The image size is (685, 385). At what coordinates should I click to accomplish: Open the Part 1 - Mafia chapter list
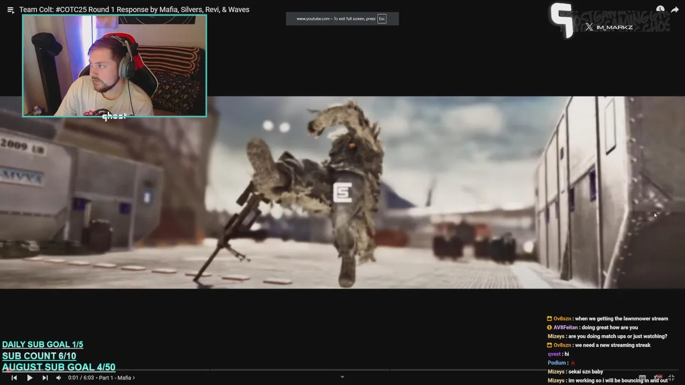117,378
